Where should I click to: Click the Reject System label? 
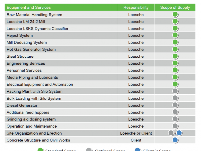click(20, 35)
